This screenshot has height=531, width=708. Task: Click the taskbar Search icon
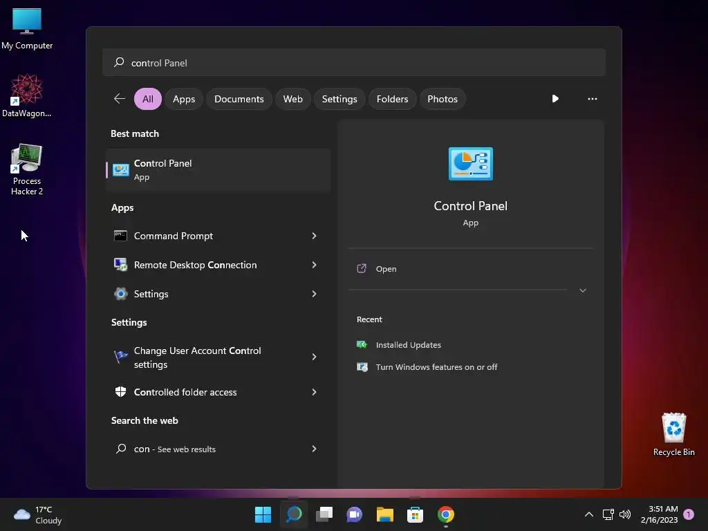coord(293,514)
